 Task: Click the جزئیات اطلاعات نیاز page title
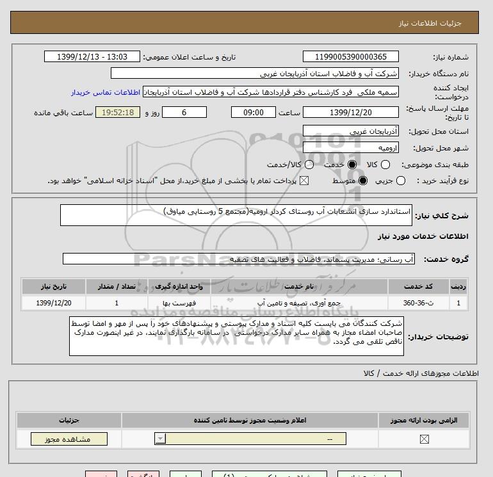[430, 23]
